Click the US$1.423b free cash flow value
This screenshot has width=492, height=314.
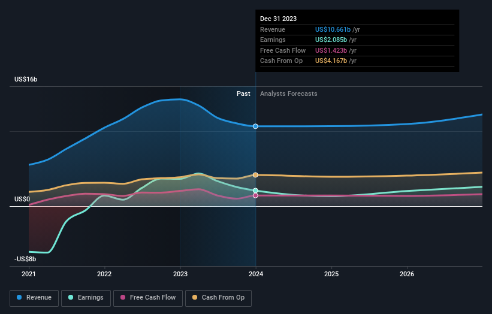[x=331, y=50]
